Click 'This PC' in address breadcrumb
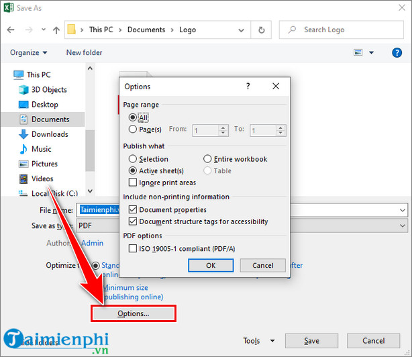Image resolution: width=412 pixels, height=357 pixels. coord(101,30)
